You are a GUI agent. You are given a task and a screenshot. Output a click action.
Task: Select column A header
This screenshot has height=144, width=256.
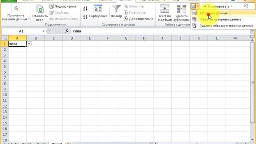tap(17, 38)
